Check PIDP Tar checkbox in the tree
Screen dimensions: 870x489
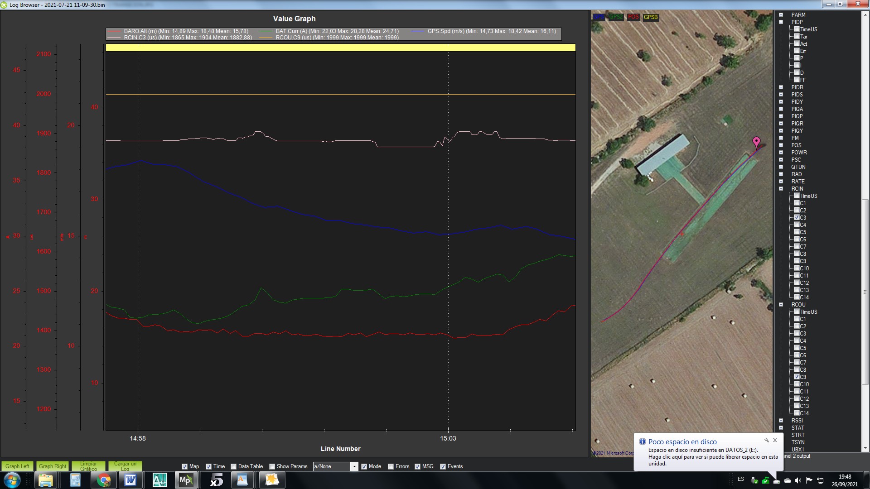[x=797, y=36]
